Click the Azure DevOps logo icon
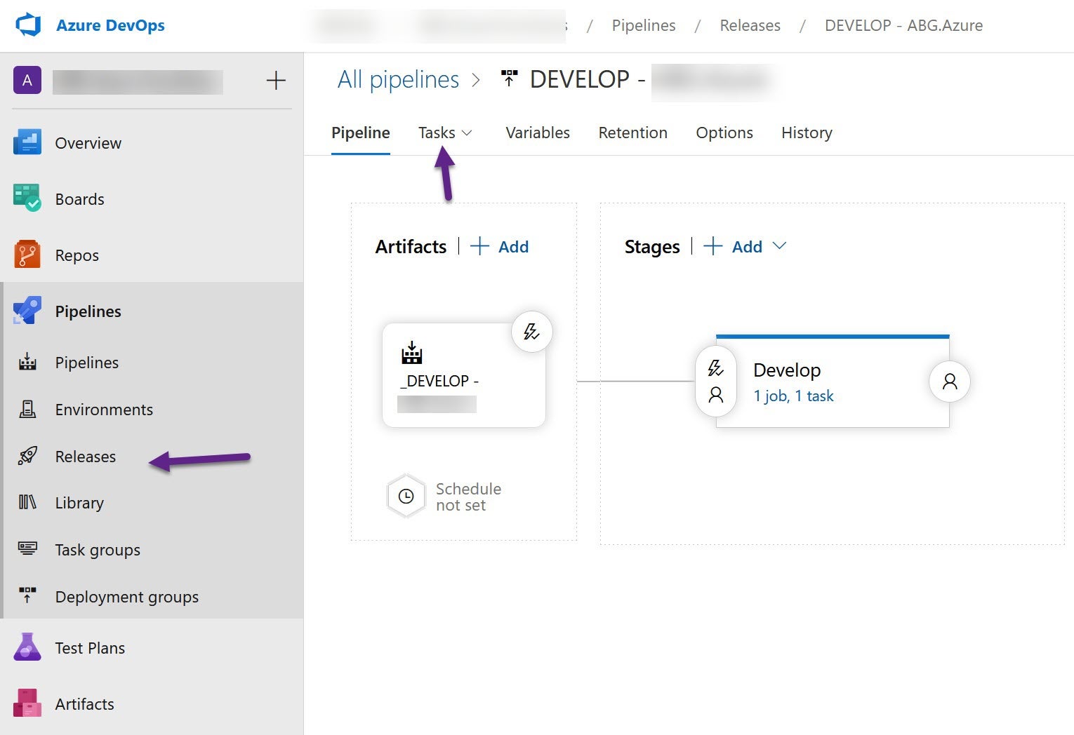The width and height of the screenshot is (1074, 735). click(28, 25)
